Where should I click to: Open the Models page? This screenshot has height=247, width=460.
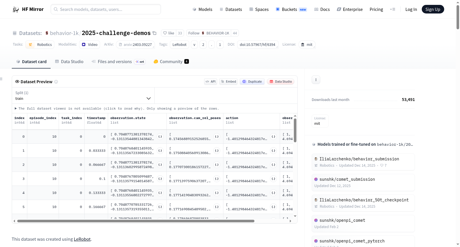pos(202,9)
